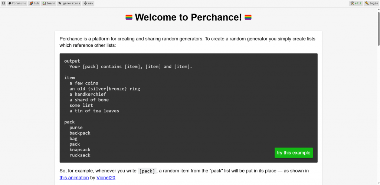
Task: Click the 'bag' code line
Action: (x=73, y=139)
